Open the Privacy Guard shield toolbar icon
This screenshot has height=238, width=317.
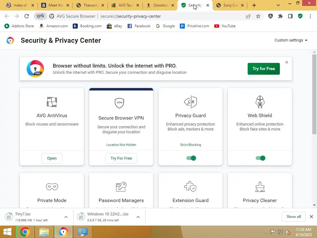click(271, 16)
